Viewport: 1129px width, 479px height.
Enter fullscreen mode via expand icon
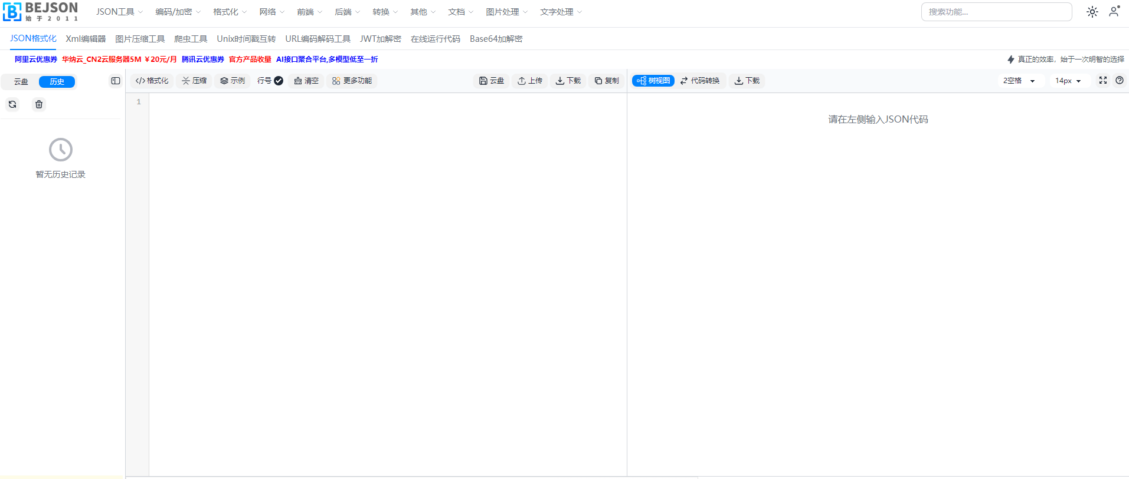pos(1102,81)
